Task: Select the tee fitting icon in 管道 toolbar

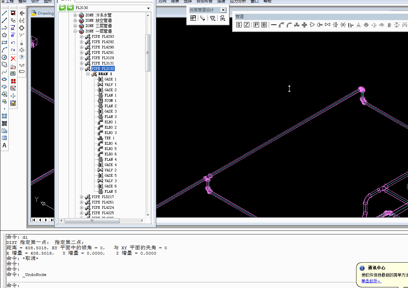Action: pyautogui.click(x=297, y=25)
